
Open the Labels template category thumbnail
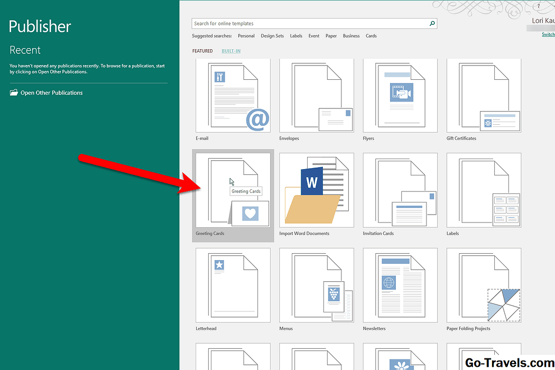pyautogui.click(x=484, y=190)
